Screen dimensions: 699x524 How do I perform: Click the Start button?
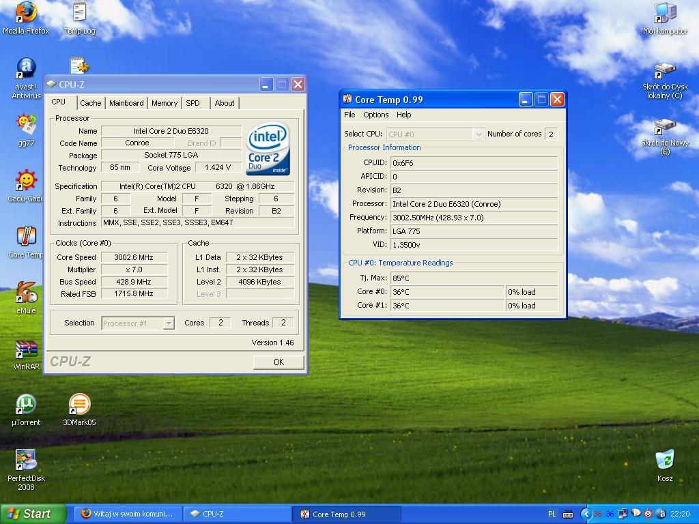pyautogui.click(x=33, y=514)
